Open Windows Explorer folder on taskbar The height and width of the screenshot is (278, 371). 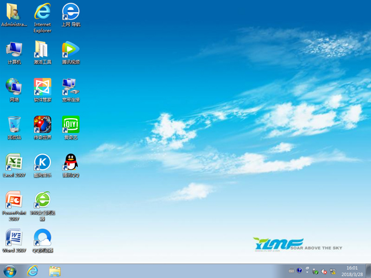coord(55,270)
